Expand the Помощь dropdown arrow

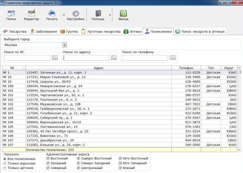110,15
